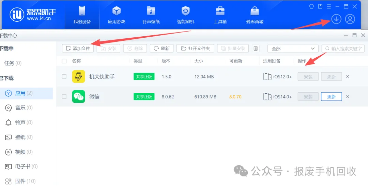Click the 批量安装 button
The width and height of the screenshot is (368, 186).
[x=233, y=49]
